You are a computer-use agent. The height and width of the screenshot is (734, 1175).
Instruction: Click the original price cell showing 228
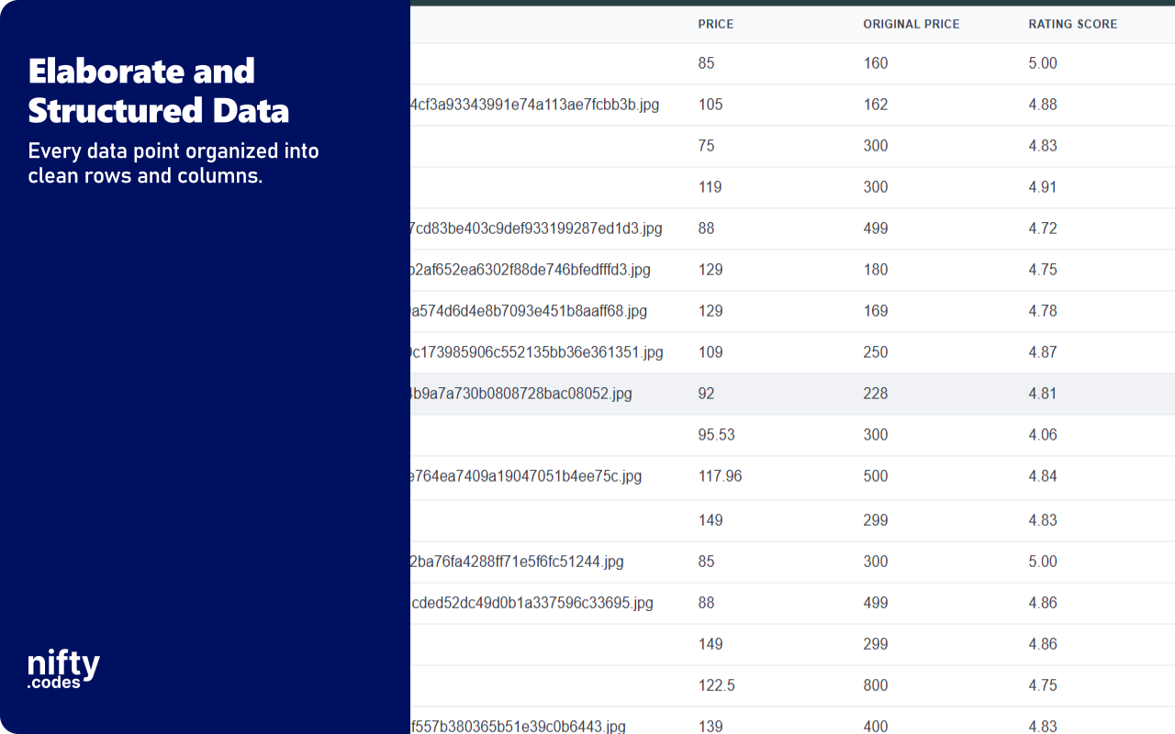coord(876,393)
